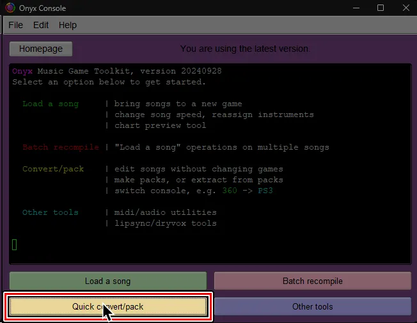Click the Quick convert/pack button
This screenshot has height=323, width=417.
(x=108, y=306)
